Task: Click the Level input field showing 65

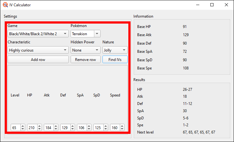Action: [15, 128]
